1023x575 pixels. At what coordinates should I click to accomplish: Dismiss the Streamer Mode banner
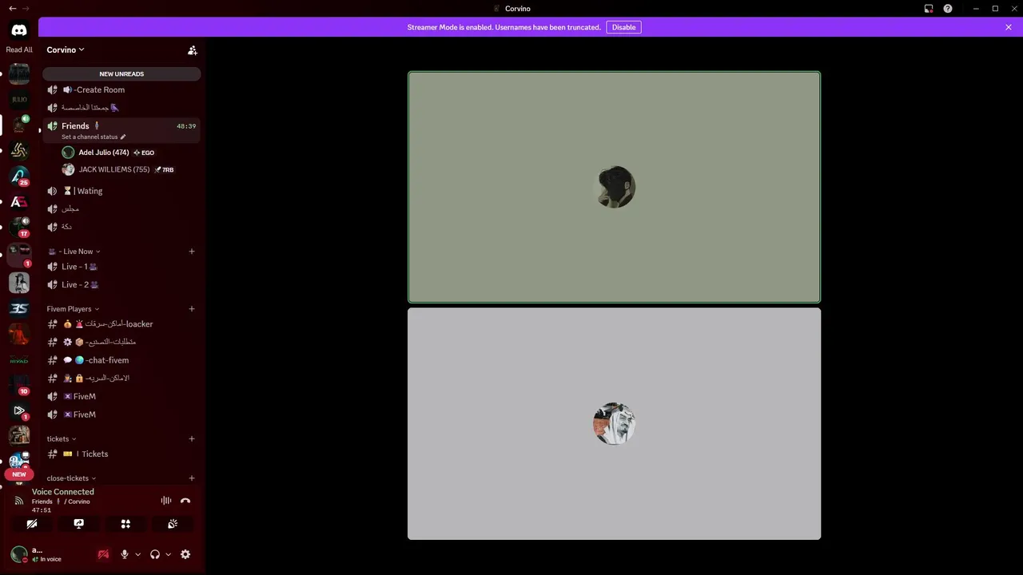[1009, 27]
